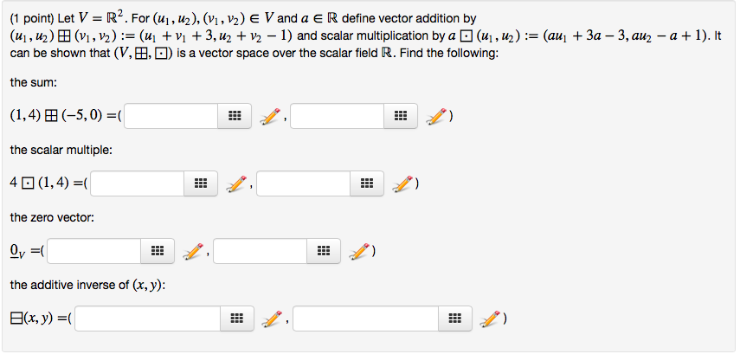Click the pencil icon after the sum's second input
This screenshot has width=740, height=354.
436,116
